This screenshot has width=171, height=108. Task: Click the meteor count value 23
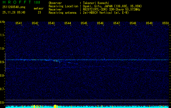pos(39,12)
